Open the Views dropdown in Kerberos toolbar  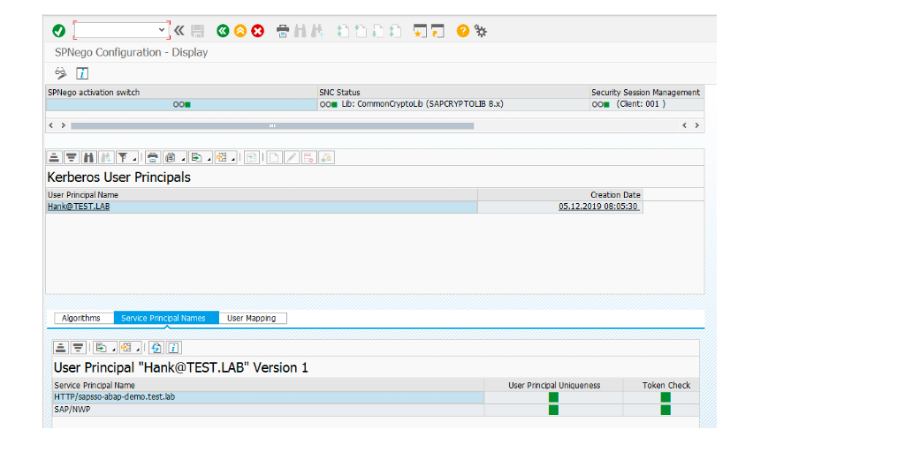pos(174,157)
